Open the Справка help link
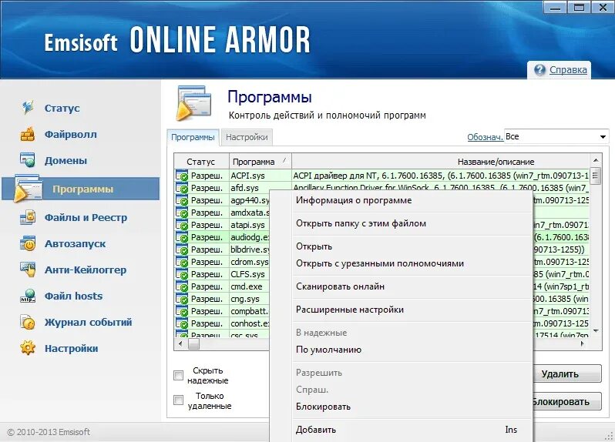615x442 pixels. (568, 70)
